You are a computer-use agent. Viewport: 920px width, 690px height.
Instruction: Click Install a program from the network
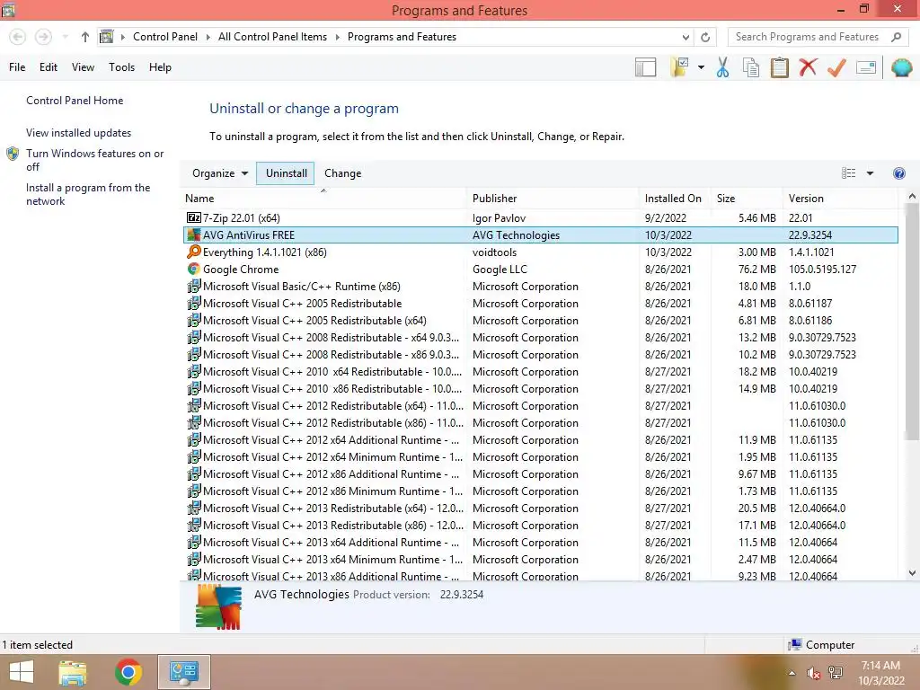pos(88,194)
